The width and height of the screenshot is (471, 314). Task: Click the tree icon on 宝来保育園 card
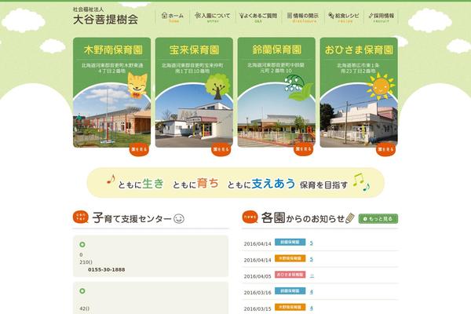click(217, 86)
